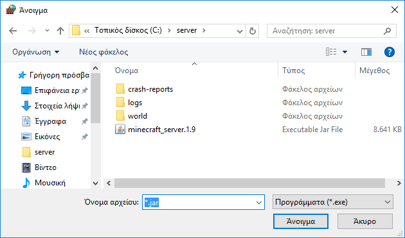Click the firewall title bar icon
This screenshot has height=238, width=405.
tap(11, 10)
